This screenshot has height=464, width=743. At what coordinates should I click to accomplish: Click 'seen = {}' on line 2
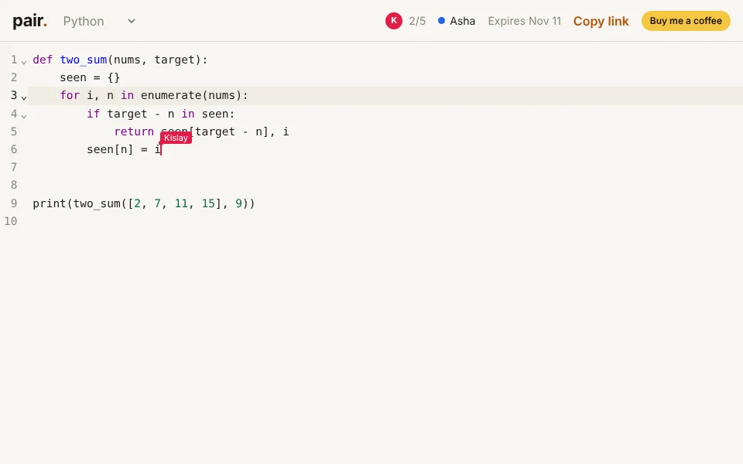pos(90,77)
